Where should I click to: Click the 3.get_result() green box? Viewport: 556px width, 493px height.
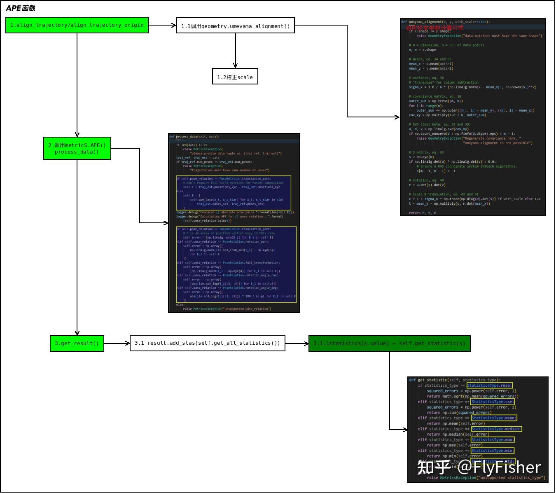(77, 343)
